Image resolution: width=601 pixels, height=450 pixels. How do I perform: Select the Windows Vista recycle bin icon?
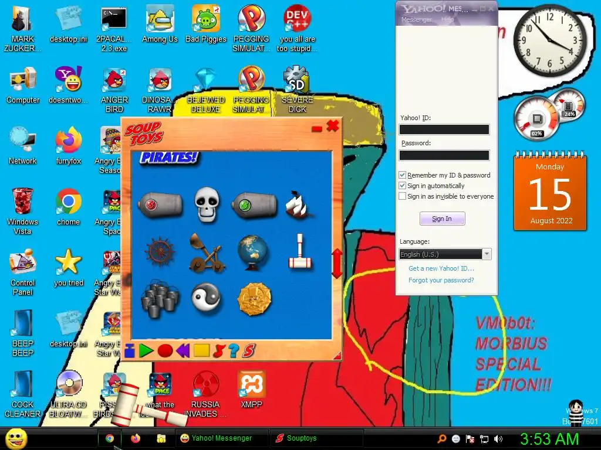click(23, 211)
